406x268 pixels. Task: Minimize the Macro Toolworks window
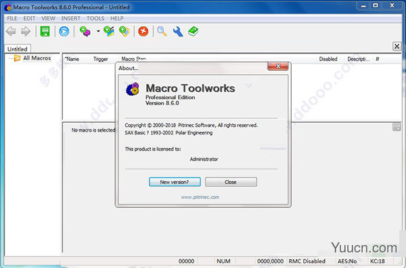pyautogui.click(x=363, y=5)
